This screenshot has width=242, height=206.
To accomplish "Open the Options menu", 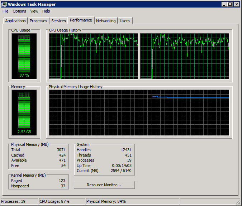I will pos(19,11).
